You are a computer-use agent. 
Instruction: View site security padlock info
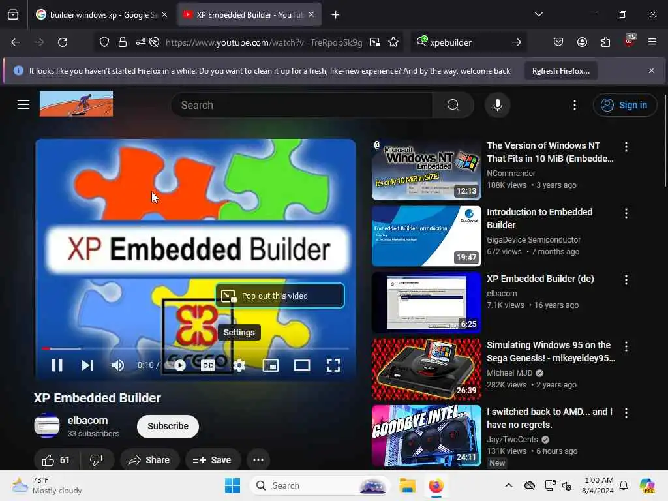[x=123, y=42]
